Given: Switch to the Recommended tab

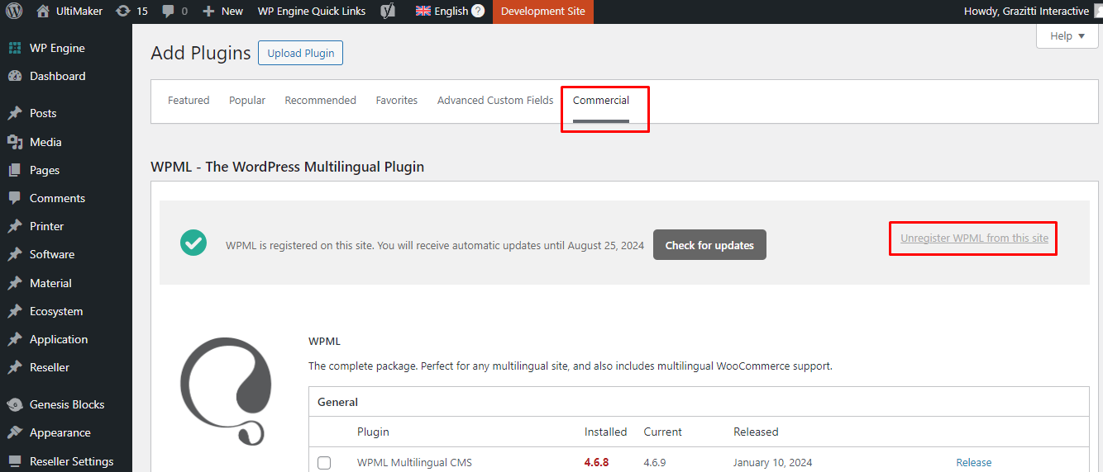Looking at the screenshot, I should [x=320, y=101].
